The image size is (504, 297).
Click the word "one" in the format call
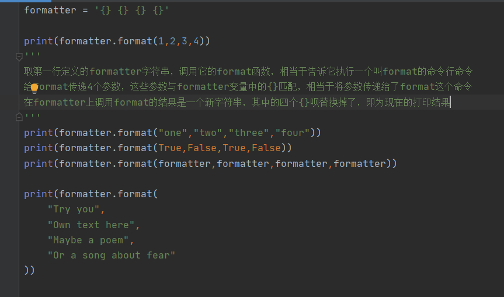pos(173,132)
